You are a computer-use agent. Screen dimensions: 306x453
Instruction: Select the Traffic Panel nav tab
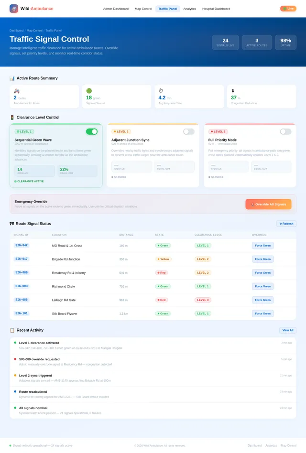coord(168,9)
